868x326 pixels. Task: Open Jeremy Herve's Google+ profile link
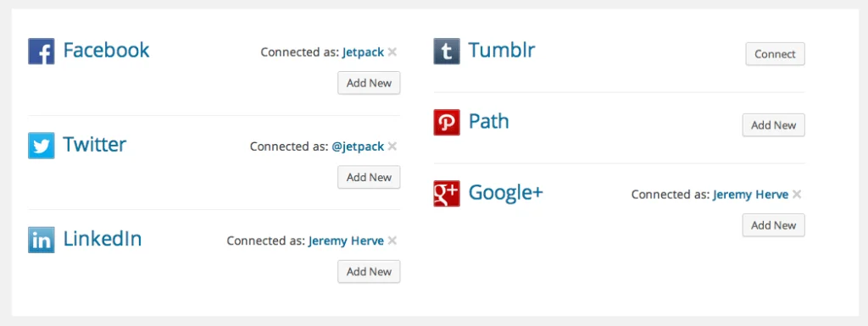click(751, 195)
